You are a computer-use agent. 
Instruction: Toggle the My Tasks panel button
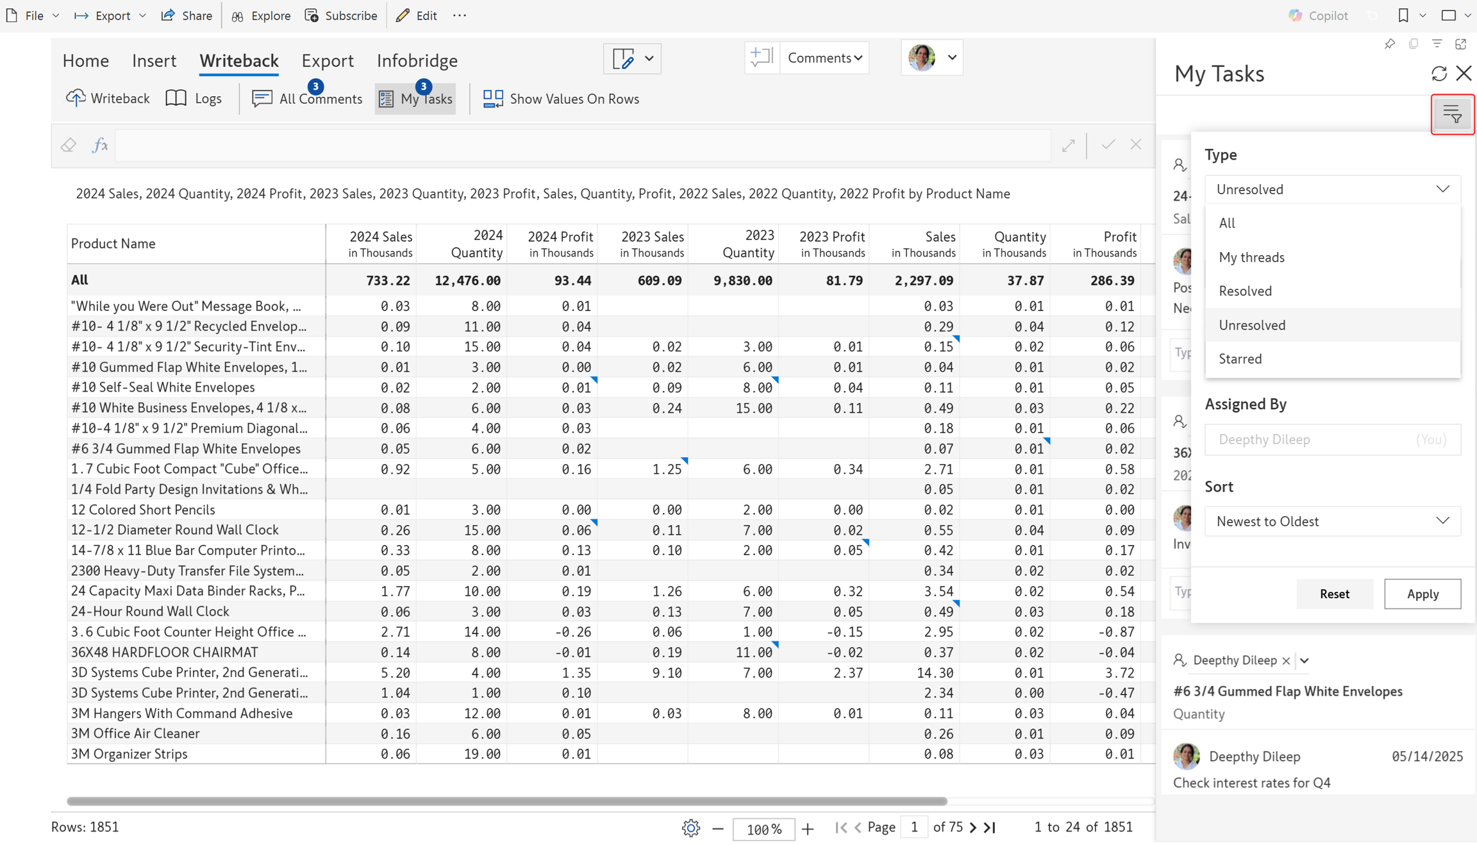(x=415, y=98)
